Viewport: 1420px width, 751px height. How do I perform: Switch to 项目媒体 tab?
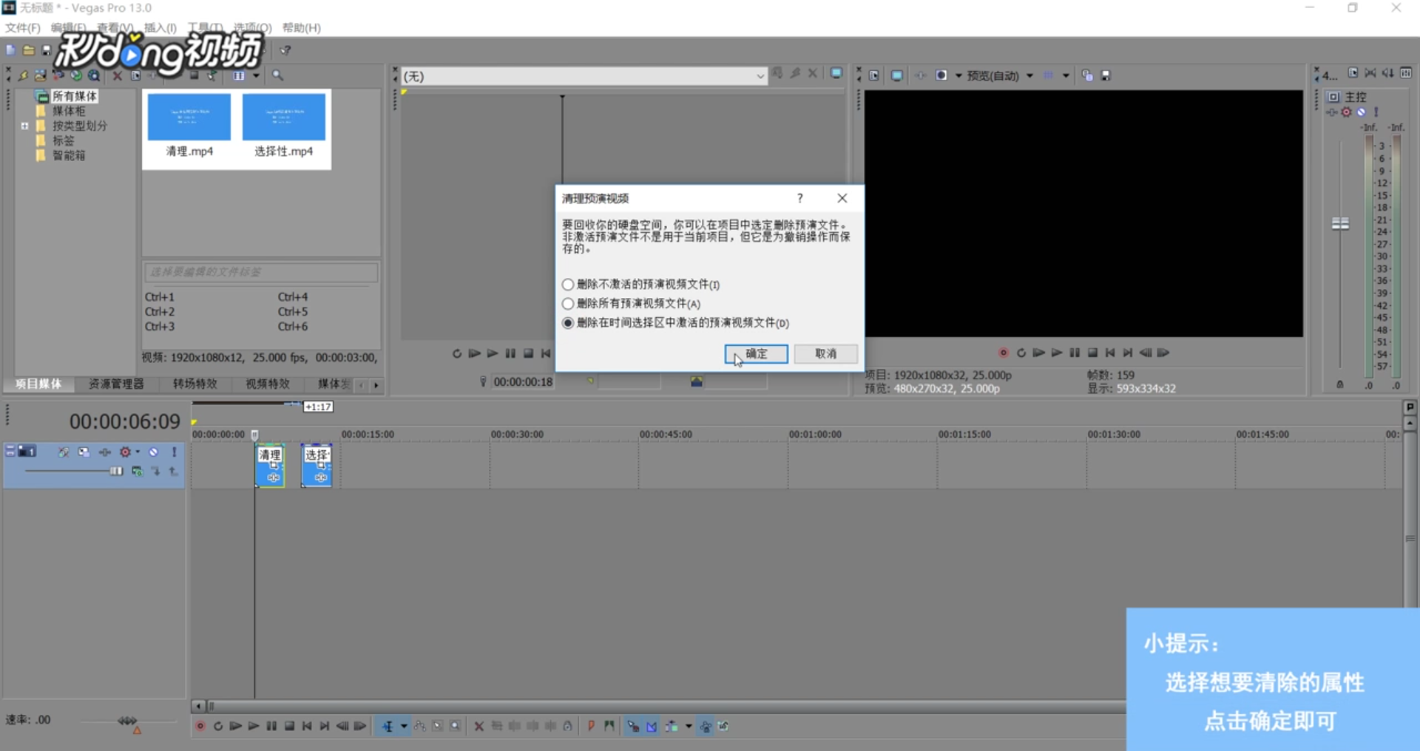(38, 384)
